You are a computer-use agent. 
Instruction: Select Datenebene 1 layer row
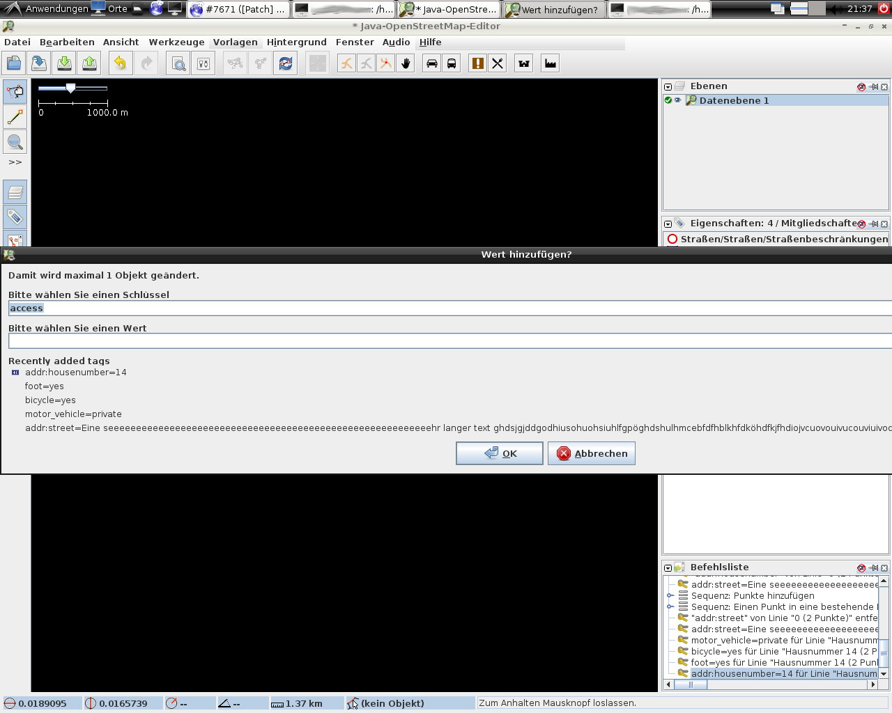pos(776,100)
